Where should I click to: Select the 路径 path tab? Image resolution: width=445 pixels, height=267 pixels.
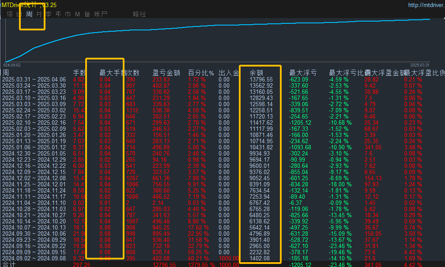coord(140,14)
